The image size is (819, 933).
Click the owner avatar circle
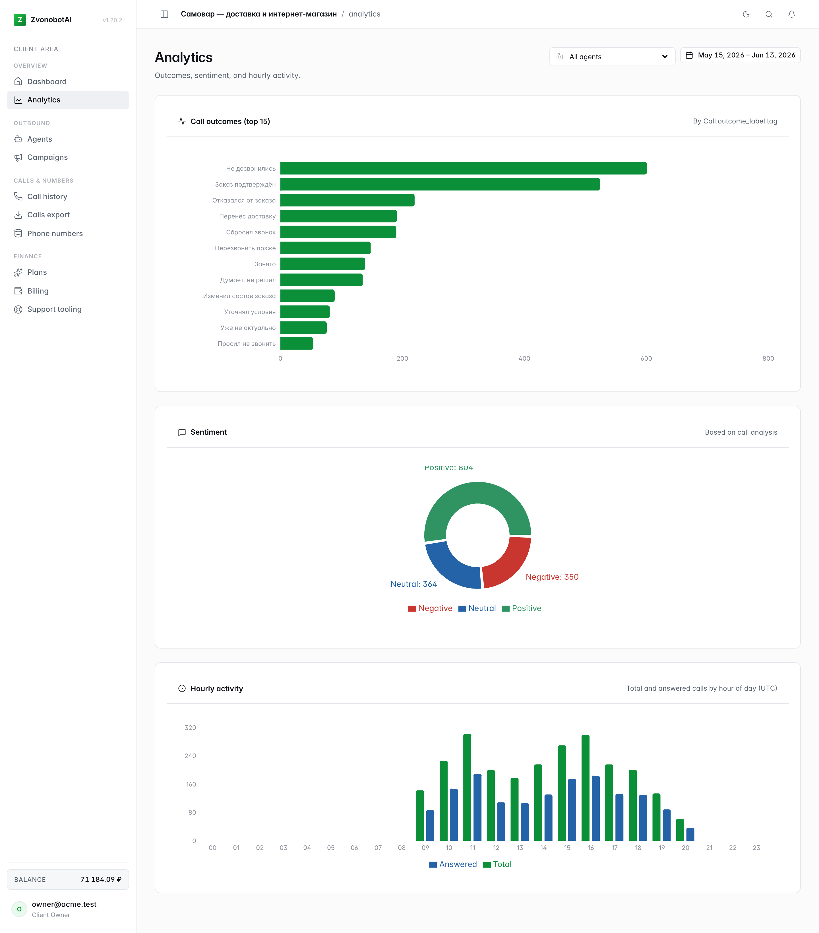19,909
